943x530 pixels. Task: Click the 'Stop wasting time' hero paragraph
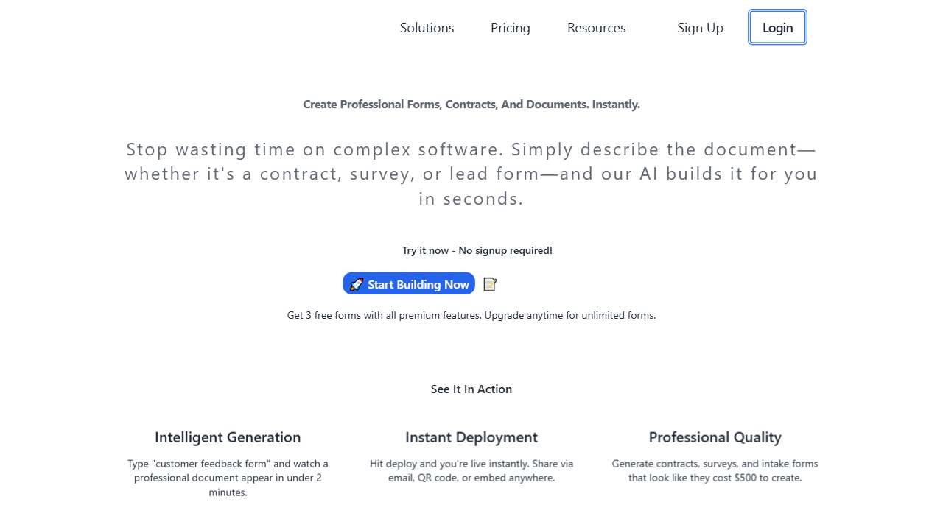pyautogui.click(x=471, y=174)
